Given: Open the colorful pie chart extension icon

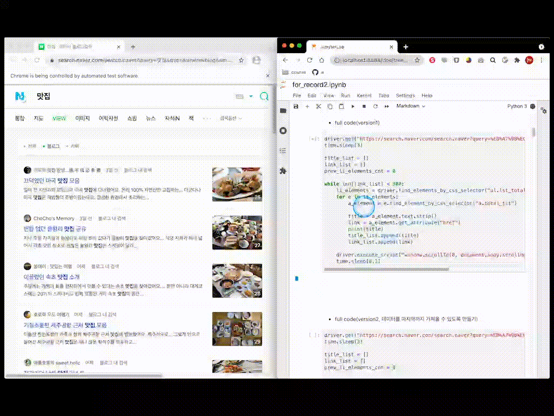Looking at the screenshot, I should (x=469, y=60).
